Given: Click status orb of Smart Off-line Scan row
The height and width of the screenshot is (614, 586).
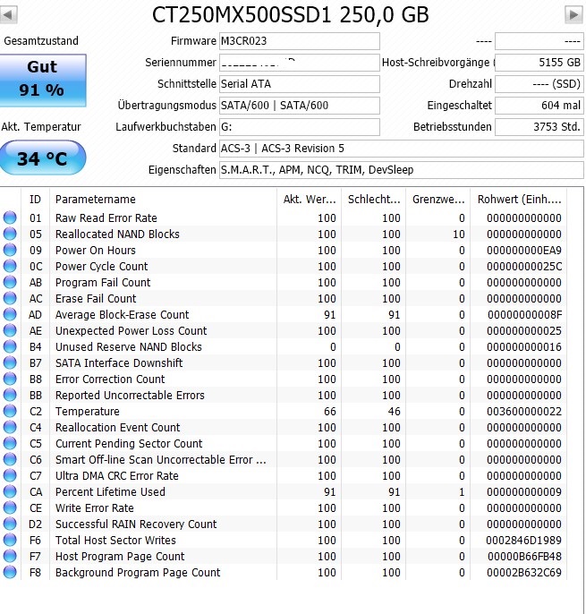Looking at the screenshot, I should coord(10,459).
